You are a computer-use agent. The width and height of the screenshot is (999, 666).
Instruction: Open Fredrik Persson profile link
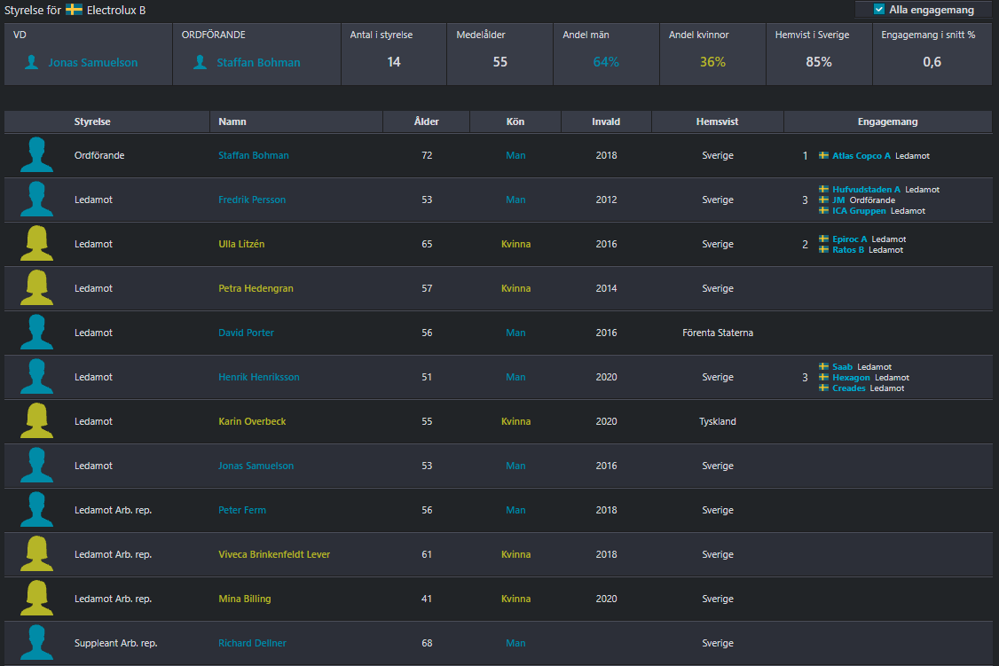point(252,200)
